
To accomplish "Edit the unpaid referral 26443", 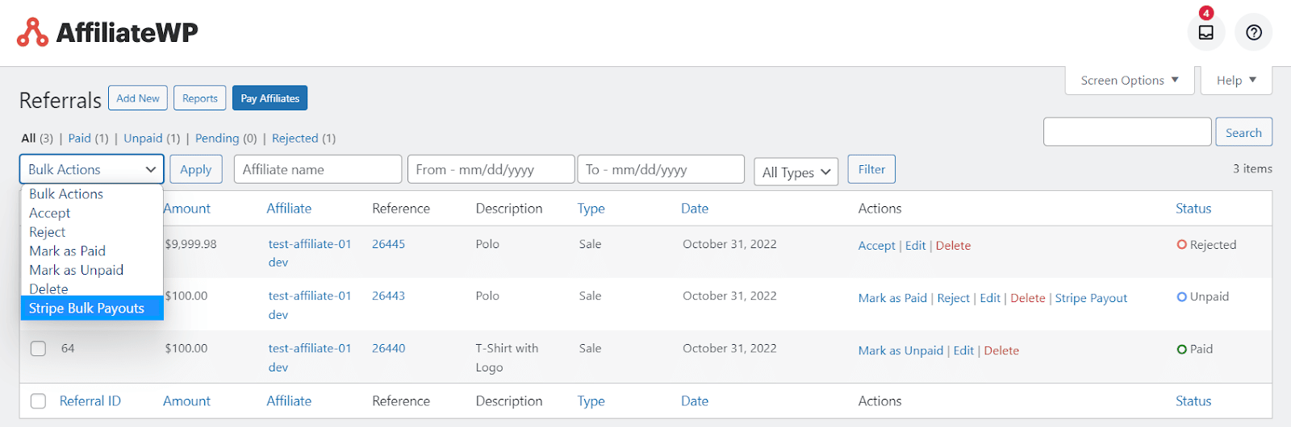I will click(990, 298).
